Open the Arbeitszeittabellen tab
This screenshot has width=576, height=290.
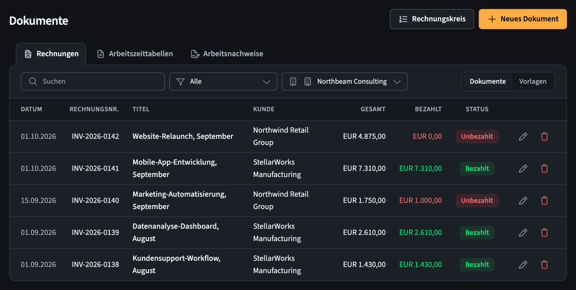[x=135, y=54]
